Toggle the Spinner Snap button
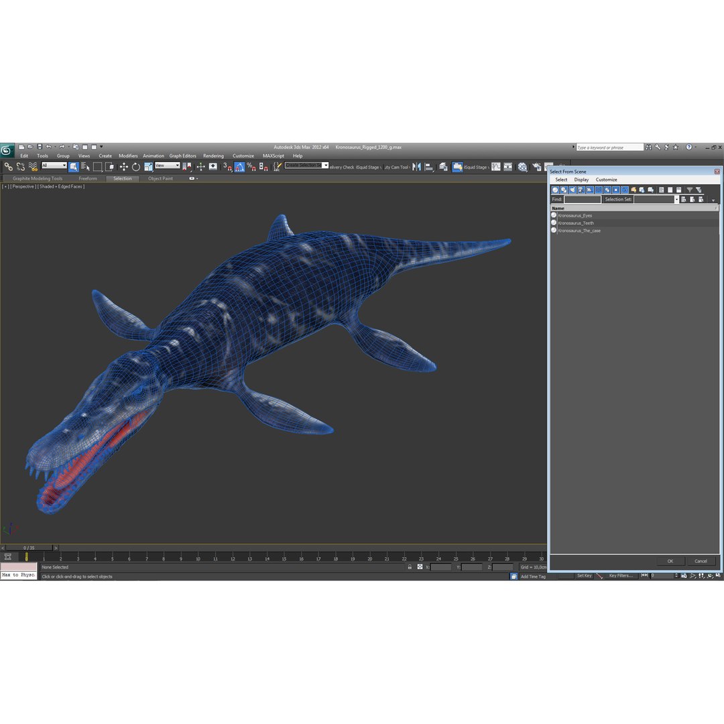Viewport: 724px width, 724px height. pos(263,167)
